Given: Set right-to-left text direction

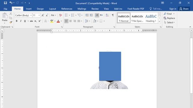Looking at the screenshot, I should (101, 15).
